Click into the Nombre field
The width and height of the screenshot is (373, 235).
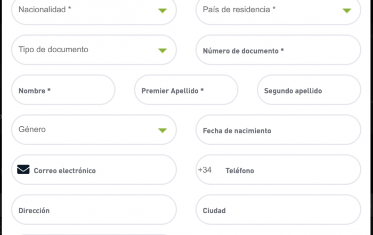click(63, 90)
